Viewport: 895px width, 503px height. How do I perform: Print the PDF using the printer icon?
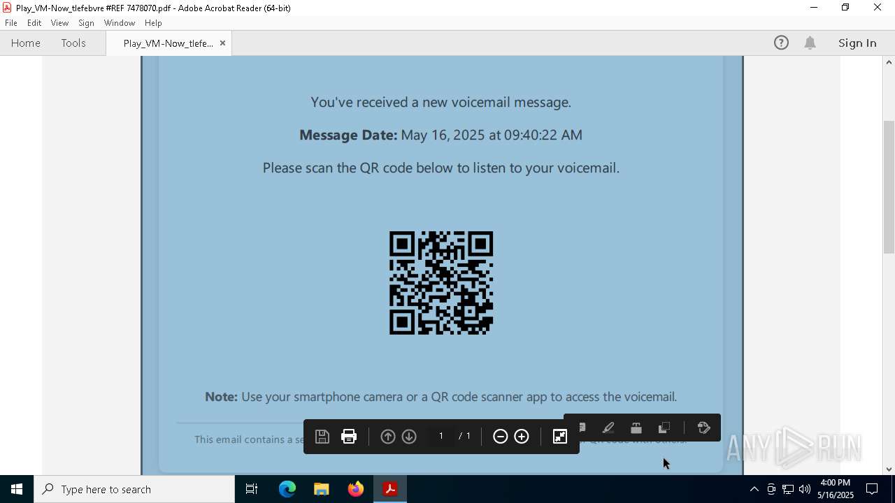[x=349, y=437]
